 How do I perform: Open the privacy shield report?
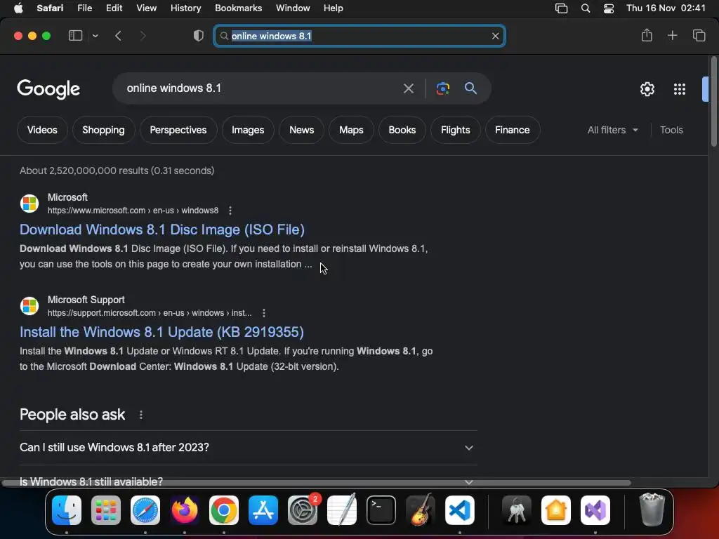(x=198, y=36)
